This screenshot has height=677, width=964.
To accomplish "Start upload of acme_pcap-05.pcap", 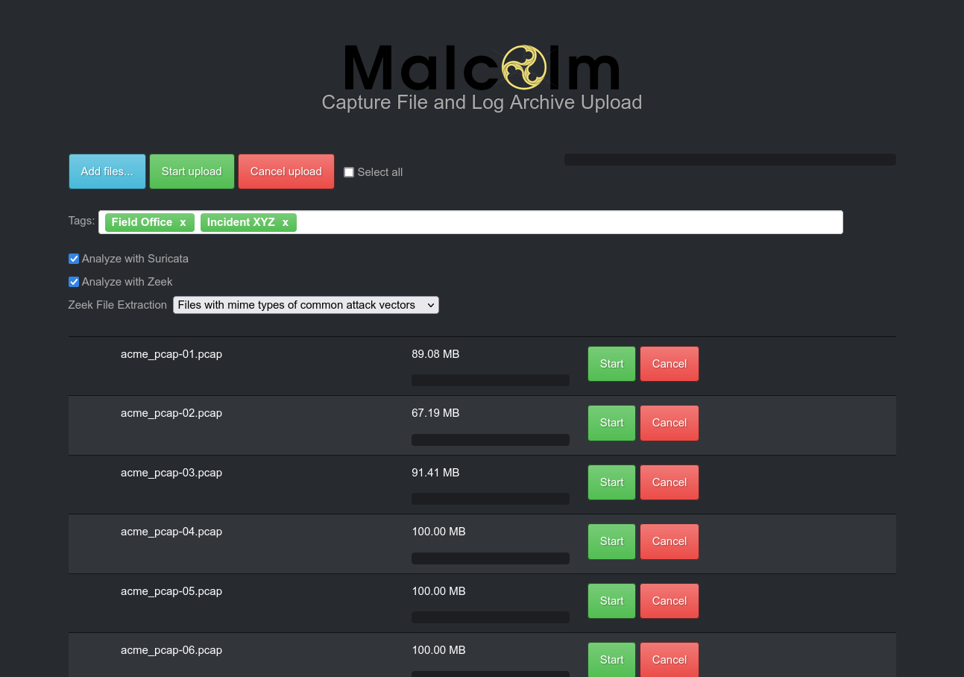I will tap(611, 601).
